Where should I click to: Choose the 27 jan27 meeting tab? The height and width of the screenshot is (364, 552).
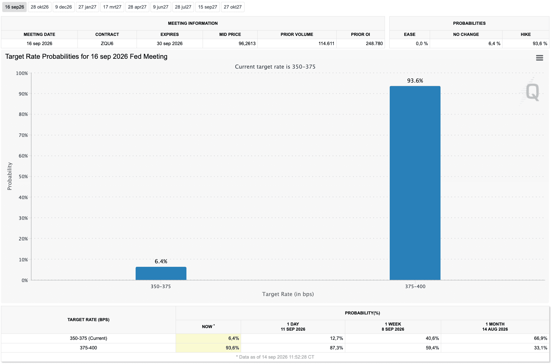point(87,7)
